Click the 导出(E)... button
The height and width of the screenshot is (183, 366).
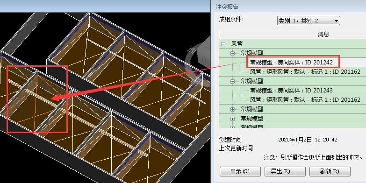click(x=285, y=172)
